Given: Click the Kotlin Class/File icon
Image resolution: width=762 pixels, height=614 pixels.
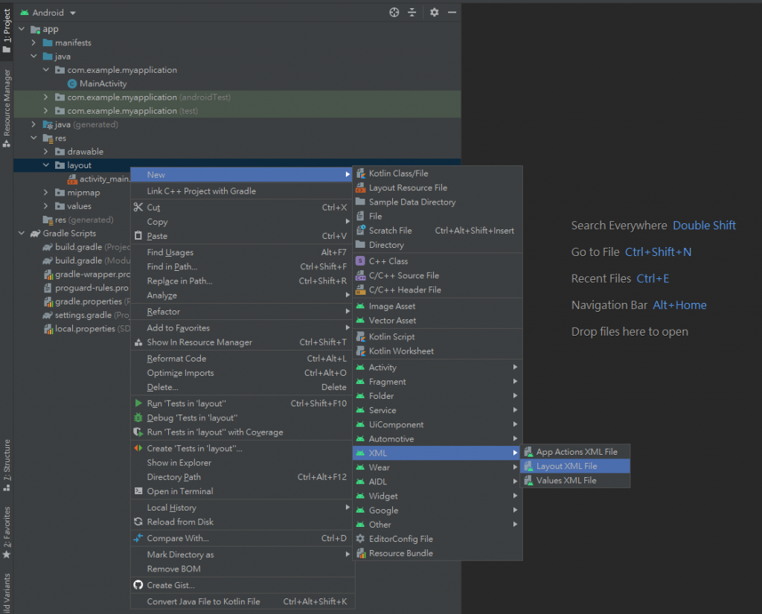Looking at the screenshot, I should pos(361,173).
